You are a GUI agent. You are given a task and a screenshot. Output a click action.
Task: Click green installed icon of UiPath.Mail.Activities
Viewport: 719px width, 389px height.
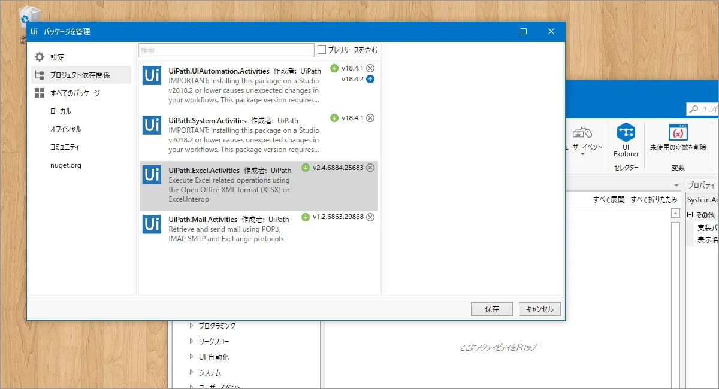[306, 217]
